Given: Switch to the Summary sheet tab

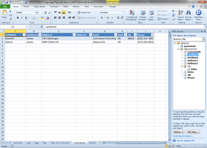Looking at the screenshot, I should (x=18, y=143).
